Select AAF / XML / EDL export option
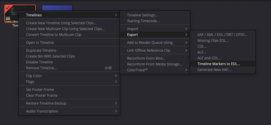This screenshot has height=125, width=271. tap(222, 34)
